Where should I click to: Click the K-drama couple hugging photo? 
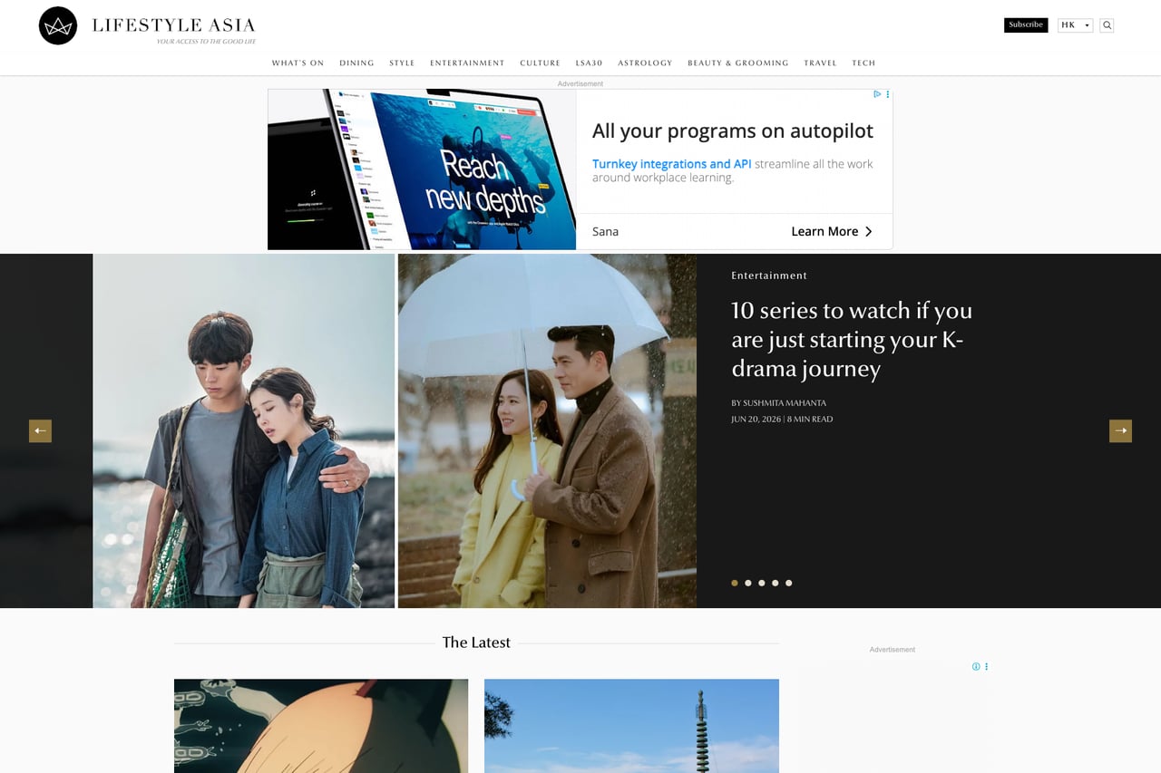click(x=244, y=430)
